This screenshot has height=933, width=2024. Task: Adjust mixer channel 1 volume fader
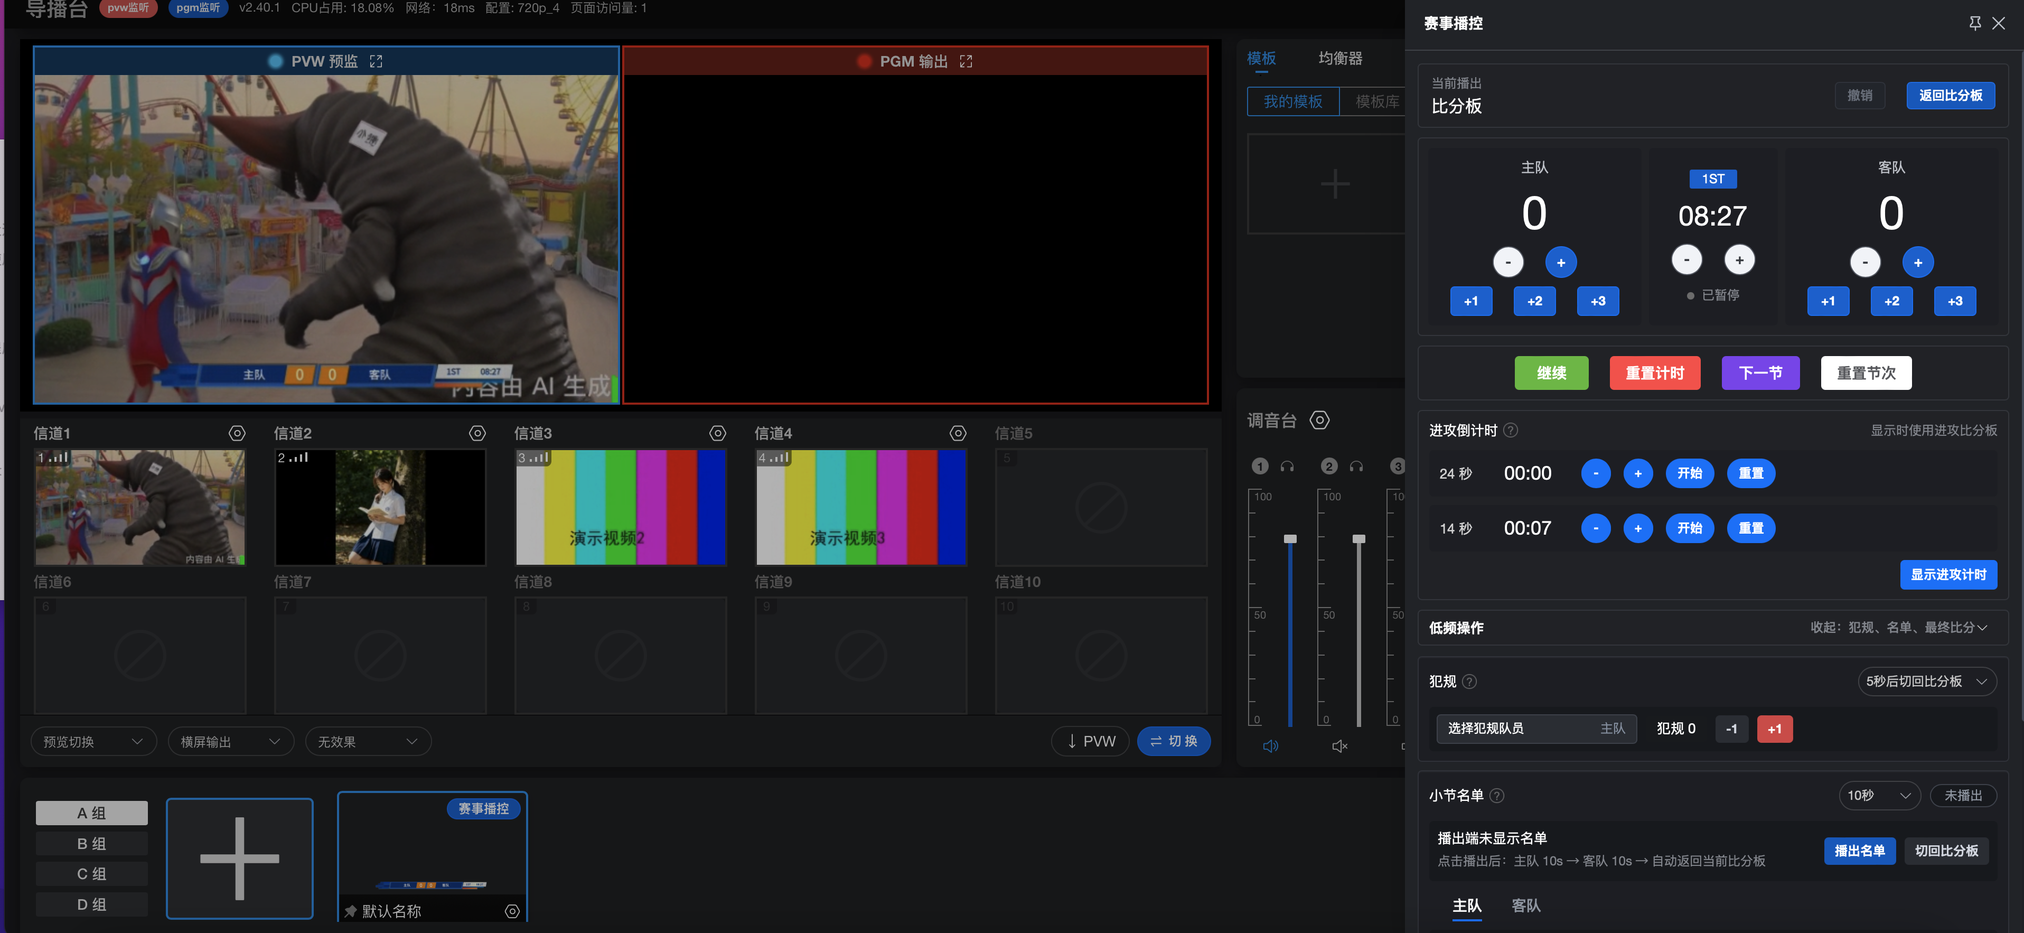(x=1290, y=538)
